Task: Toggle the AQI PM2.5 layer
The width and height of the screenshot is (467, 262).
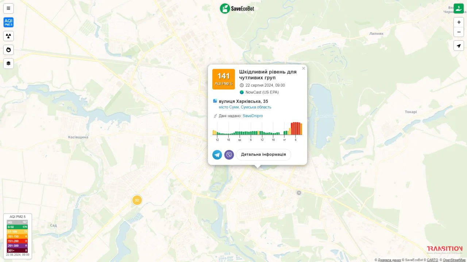Action: 8,22
